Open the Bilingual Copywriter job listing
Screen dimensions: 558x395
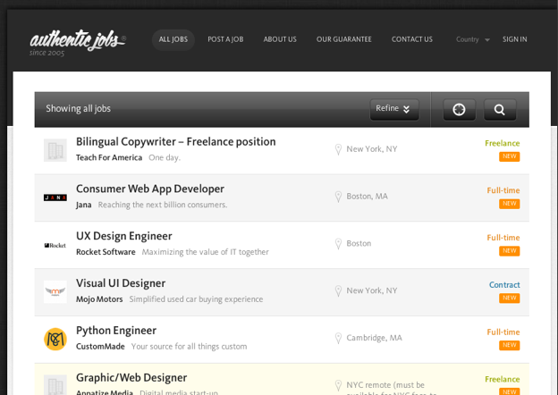click(175, 141)
